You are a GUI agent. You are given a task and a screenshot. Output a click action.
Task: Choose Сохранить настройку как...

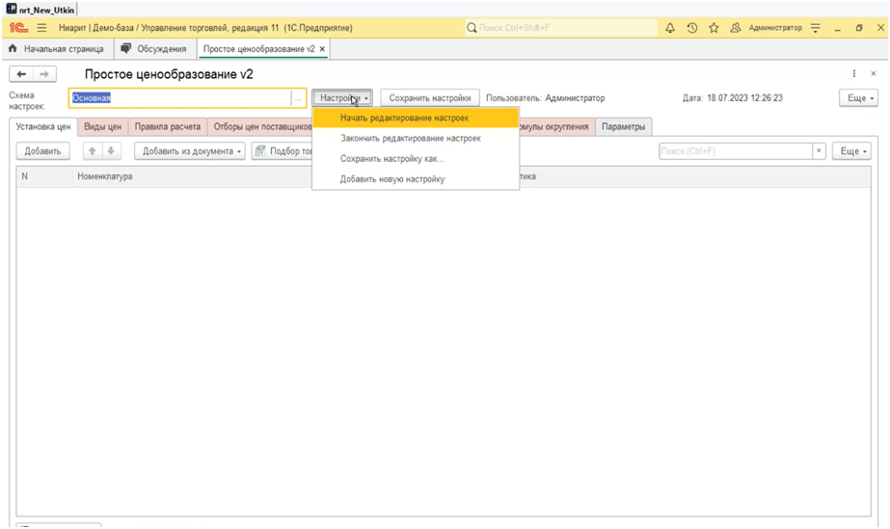(x=416, y=159)
